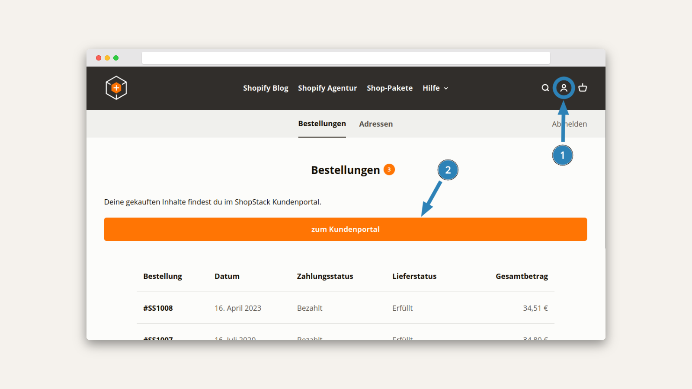Click the user account icon
This screenshot has width=692, height=389.
pos(564,88)
